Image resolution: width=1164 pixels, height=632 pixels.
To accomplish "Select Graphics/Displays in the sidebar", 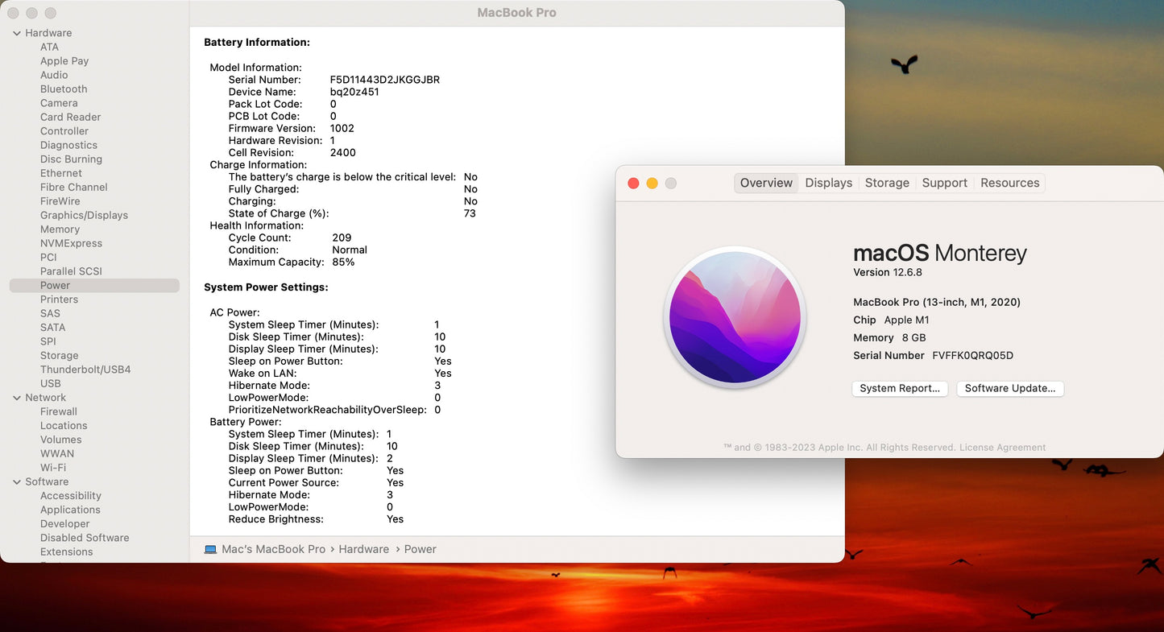I will click(x=84, y=215).
